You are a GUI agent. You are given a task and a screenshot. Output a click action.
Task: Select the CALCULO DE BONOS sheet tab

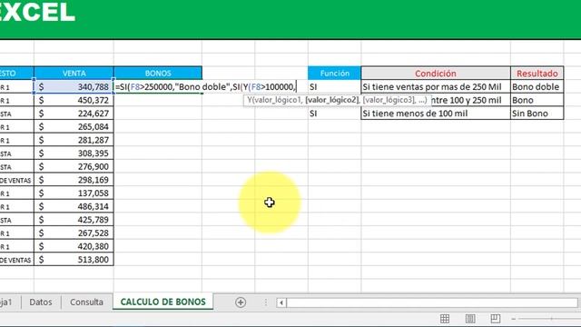coord(163,302)
